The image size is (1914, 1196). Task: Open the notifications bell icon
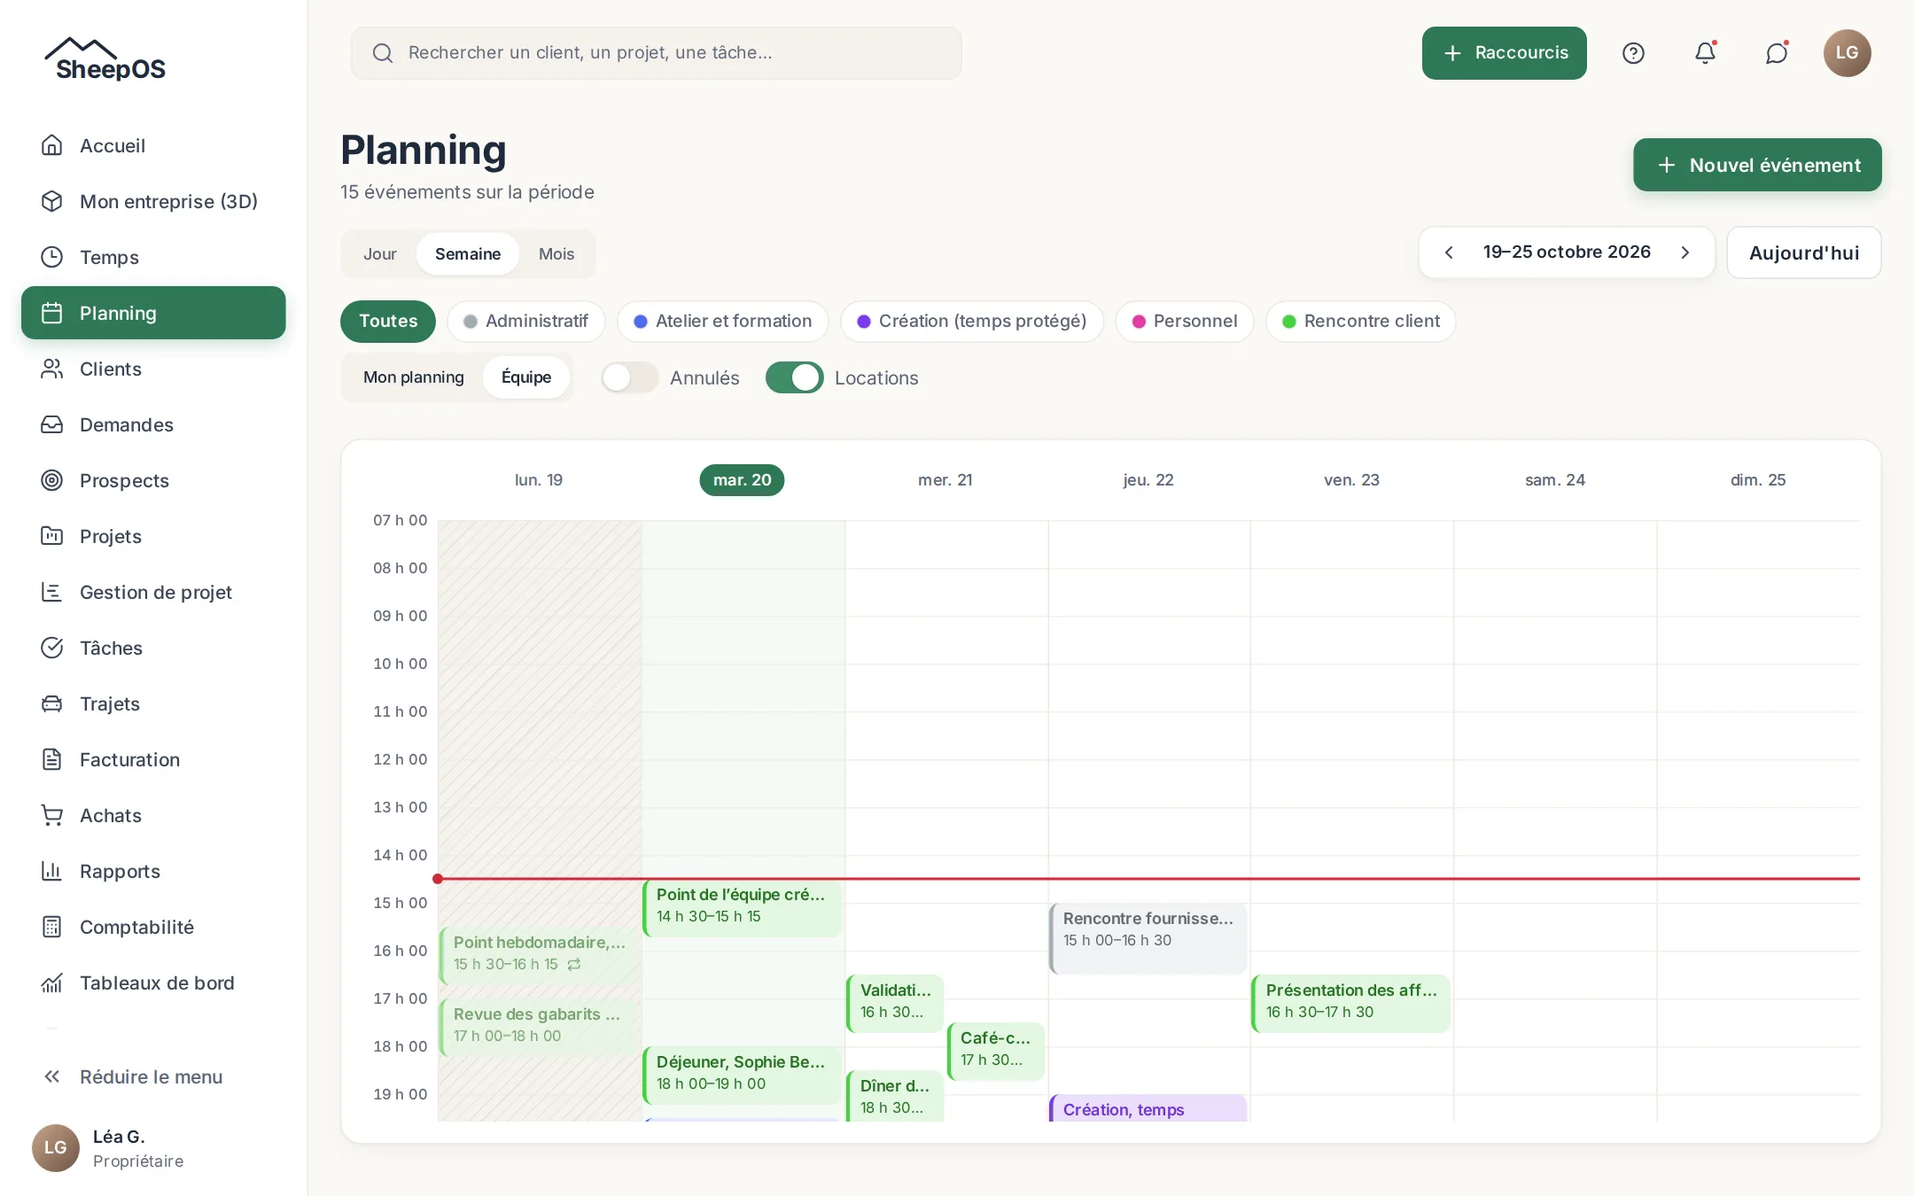pos(1705,53)
